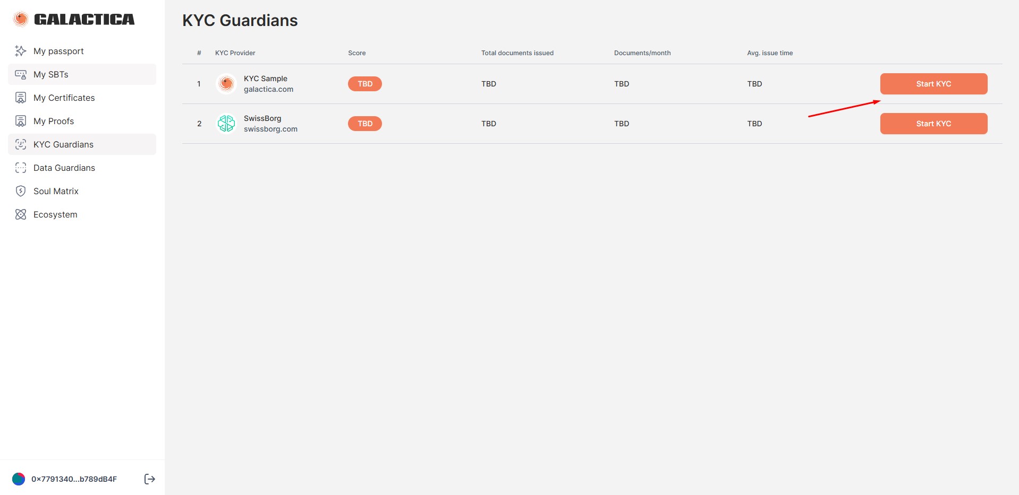Click the Ecosystem atom icon

[x=21, y=214]
